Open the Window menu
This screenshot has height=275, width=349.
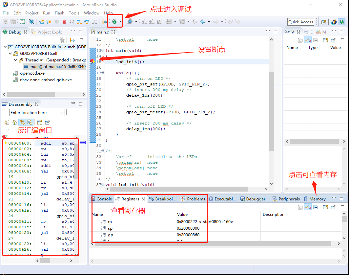point(92,13)
